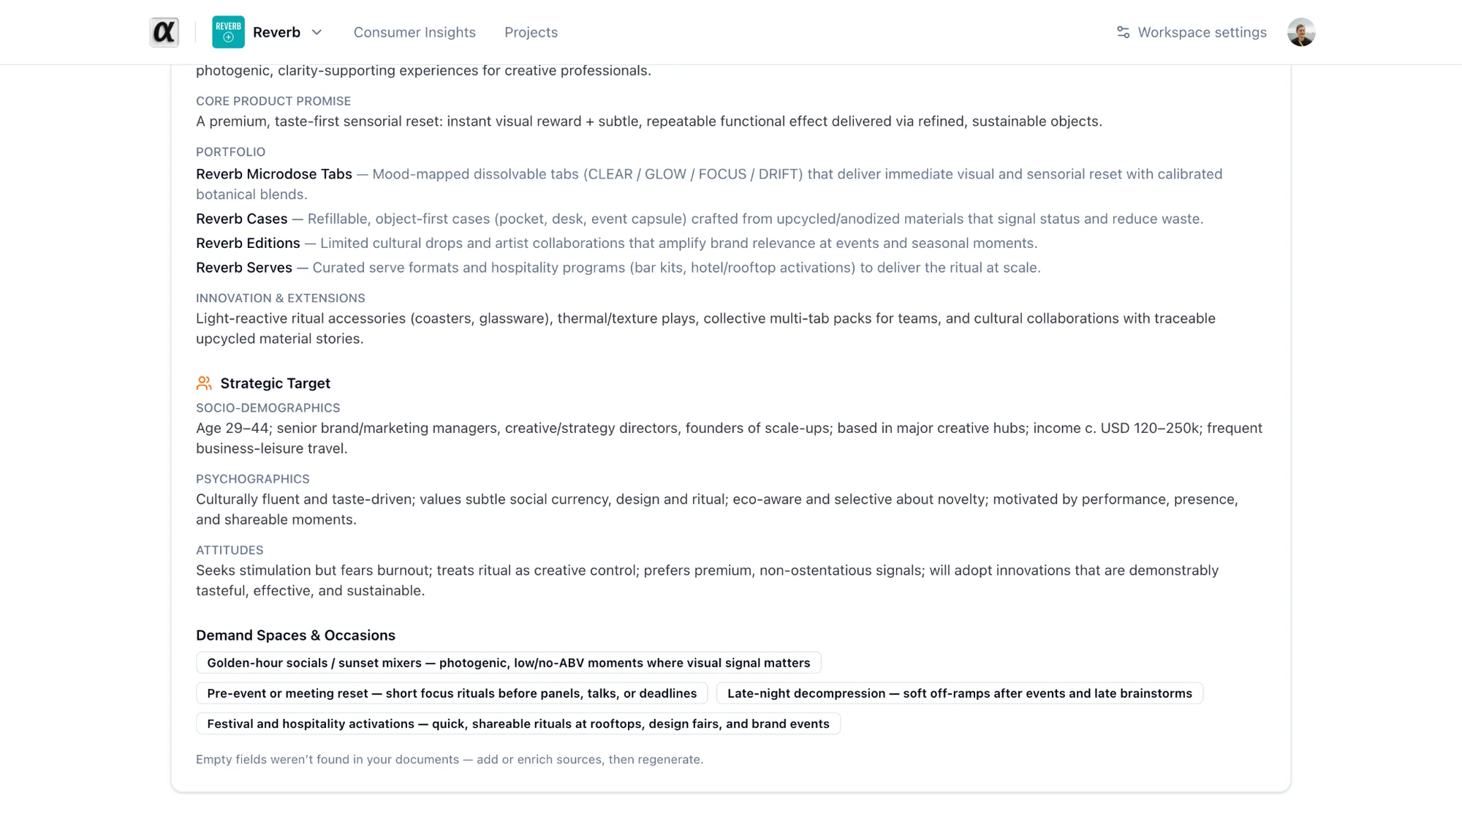This screenshot has height=817, width=1462.
Task: Open the Projects menu item
Action: point(531,32)
